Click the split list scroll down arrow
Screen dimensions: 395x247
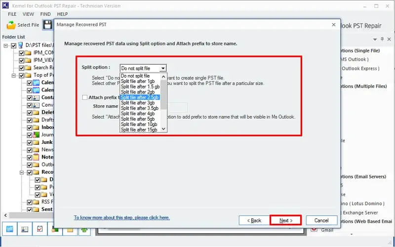[x=163, y=129]
